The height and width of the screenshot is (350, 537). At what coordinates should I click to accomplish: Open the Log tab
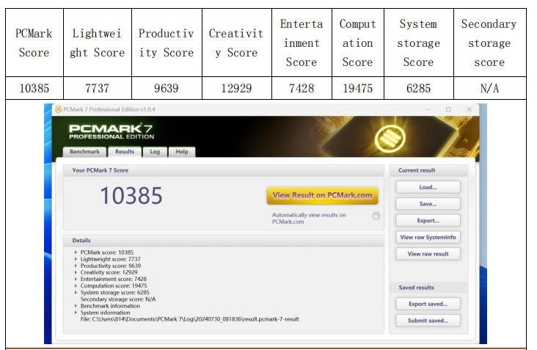pyautogui.click(x=155, y=152)
